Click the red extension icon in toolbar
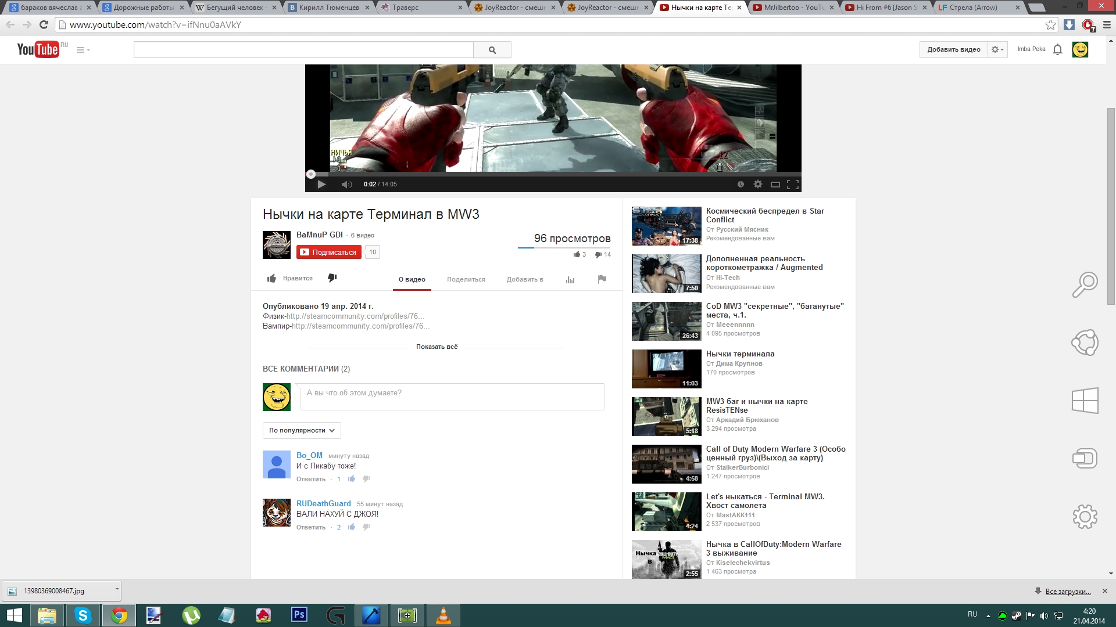The image size is (1116, 627). tap(1088, 25)
